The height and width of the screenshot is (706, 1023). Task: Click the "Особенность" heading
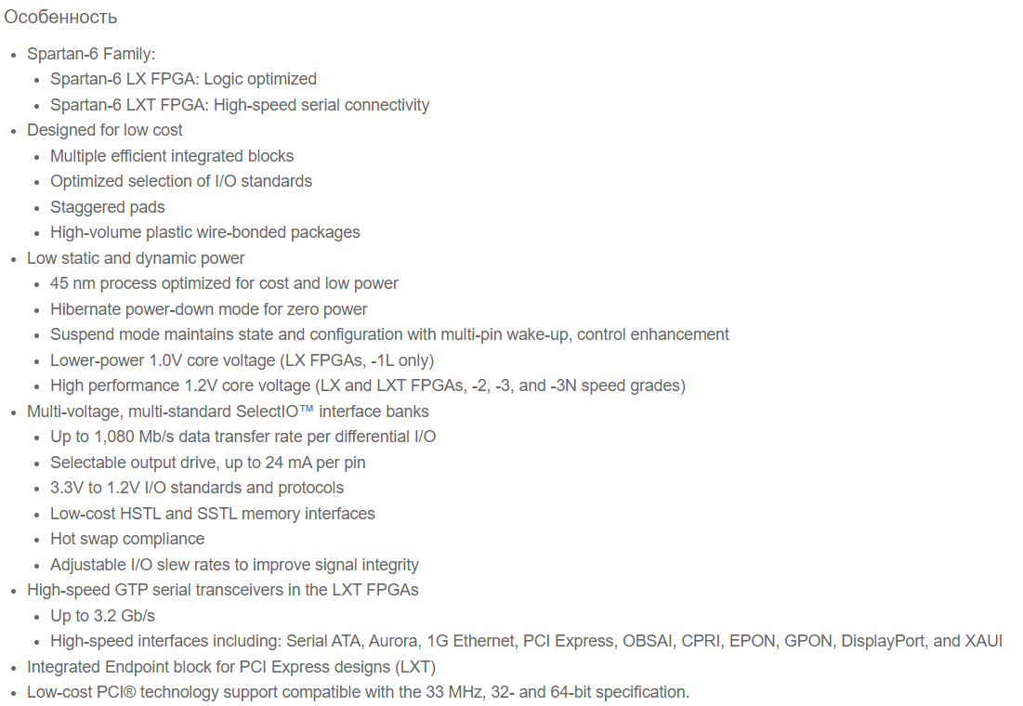[60, 17]
